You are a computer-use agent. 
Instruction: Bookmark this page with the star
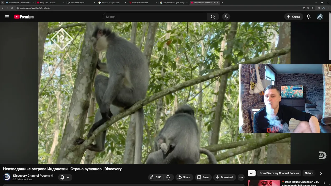pos(312,8)
